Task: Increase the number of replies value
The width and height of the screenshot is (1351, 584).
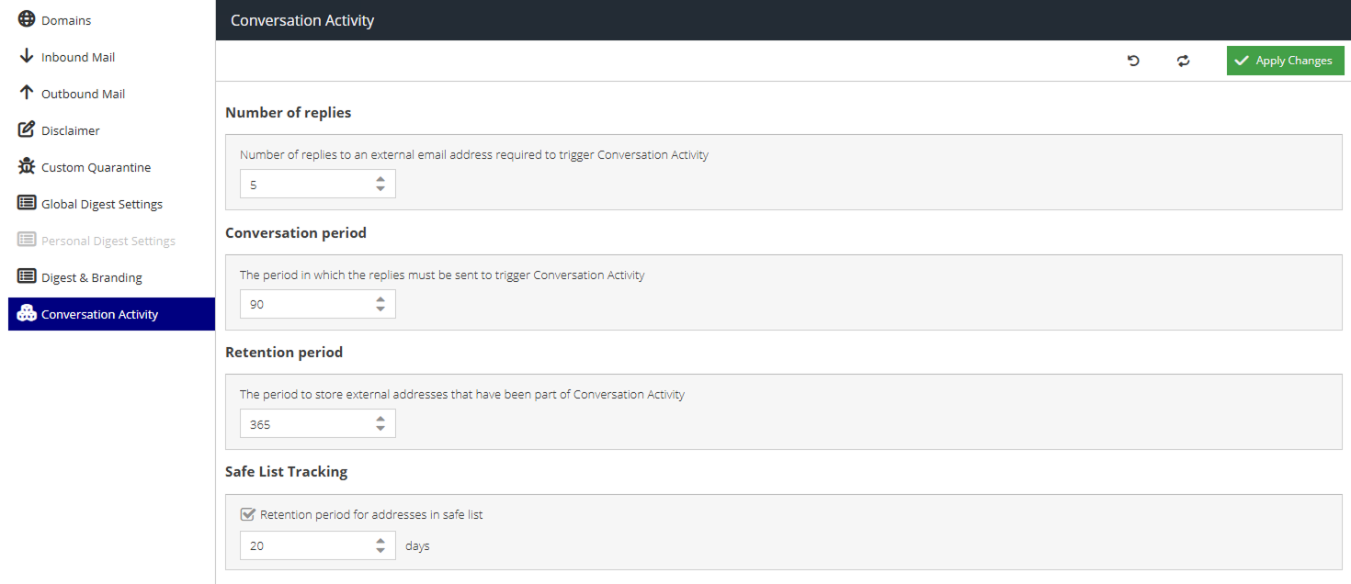Action: tap(380, 179)
